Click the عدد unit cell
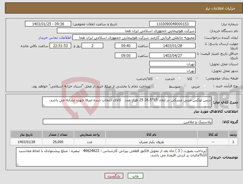243x184 pixels. [x=90, y=142]
